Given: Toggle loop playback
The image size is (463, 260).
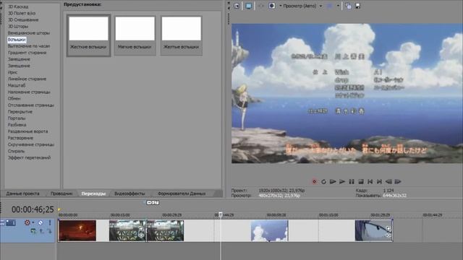Looking at the screenshot, I should pyautogui.click(x=323, y=181).
